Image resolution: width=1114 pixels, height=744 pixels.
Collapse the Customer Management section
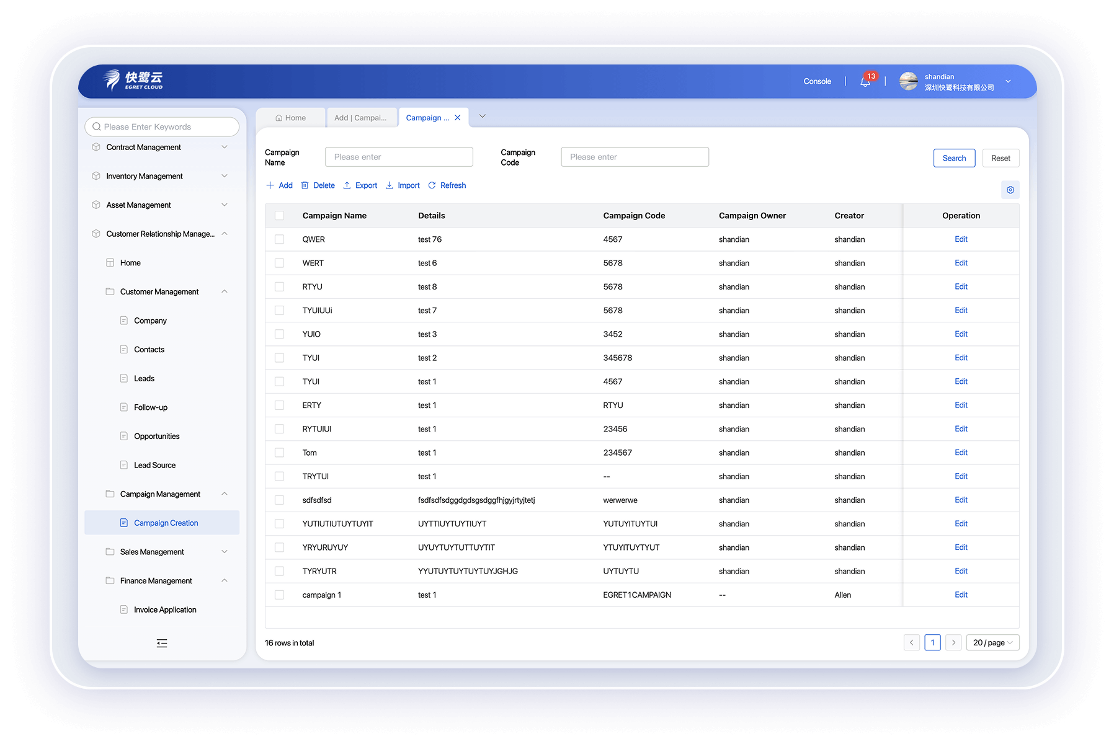point(224,291)
